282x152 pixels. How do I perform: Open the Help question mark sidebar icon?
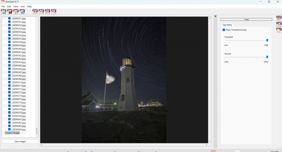click(279, 30)
